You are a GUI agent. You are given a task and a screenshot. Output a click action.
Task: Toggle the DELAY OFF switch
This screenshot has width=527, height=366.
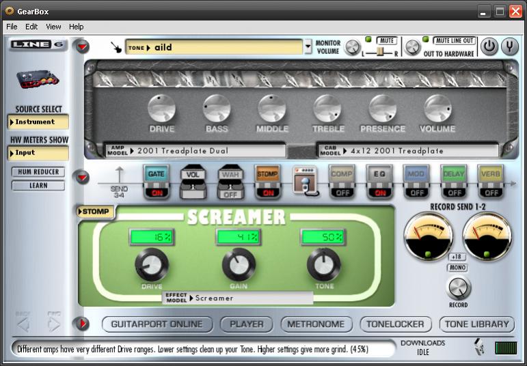click(455, 193)
